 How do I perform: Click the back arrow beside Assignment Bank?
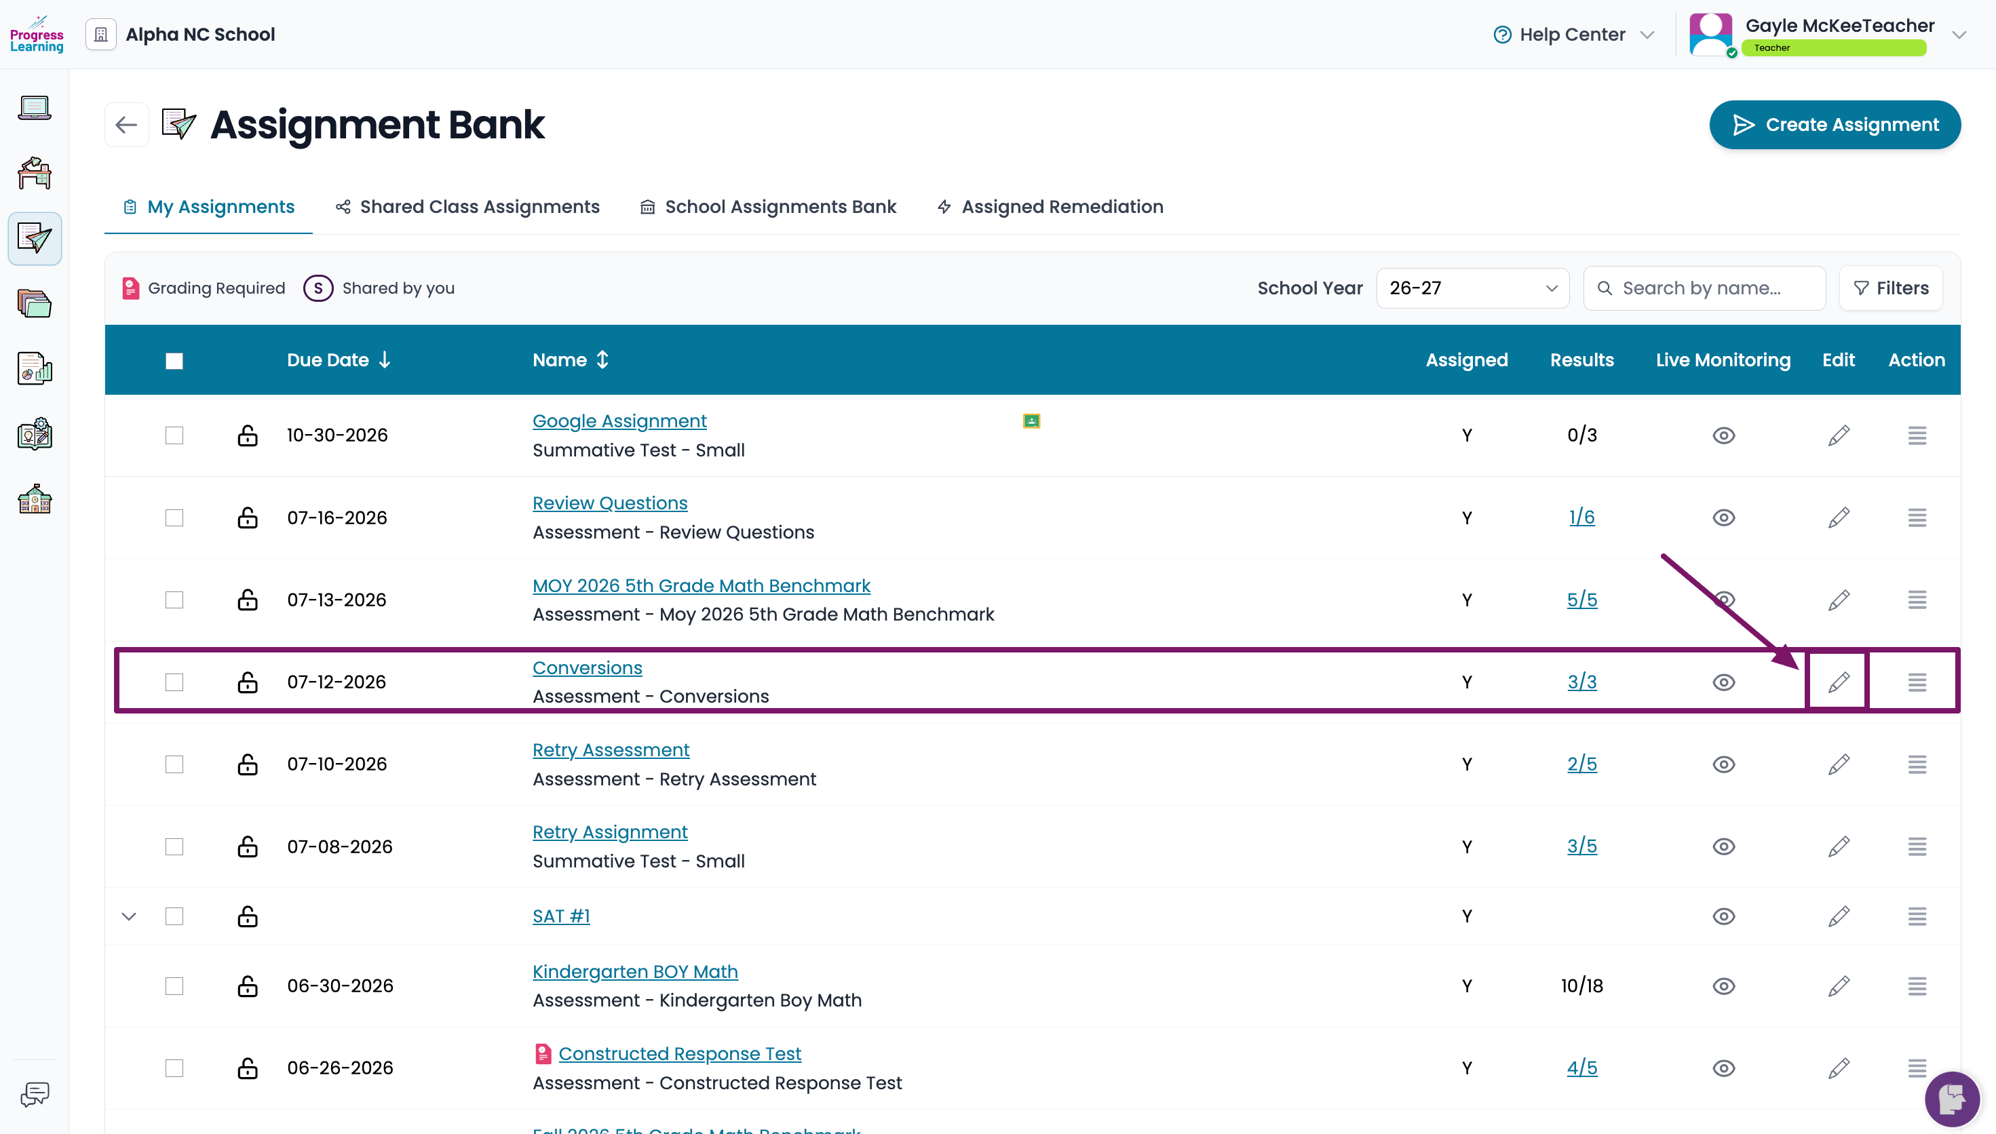(x=126, y=125)
